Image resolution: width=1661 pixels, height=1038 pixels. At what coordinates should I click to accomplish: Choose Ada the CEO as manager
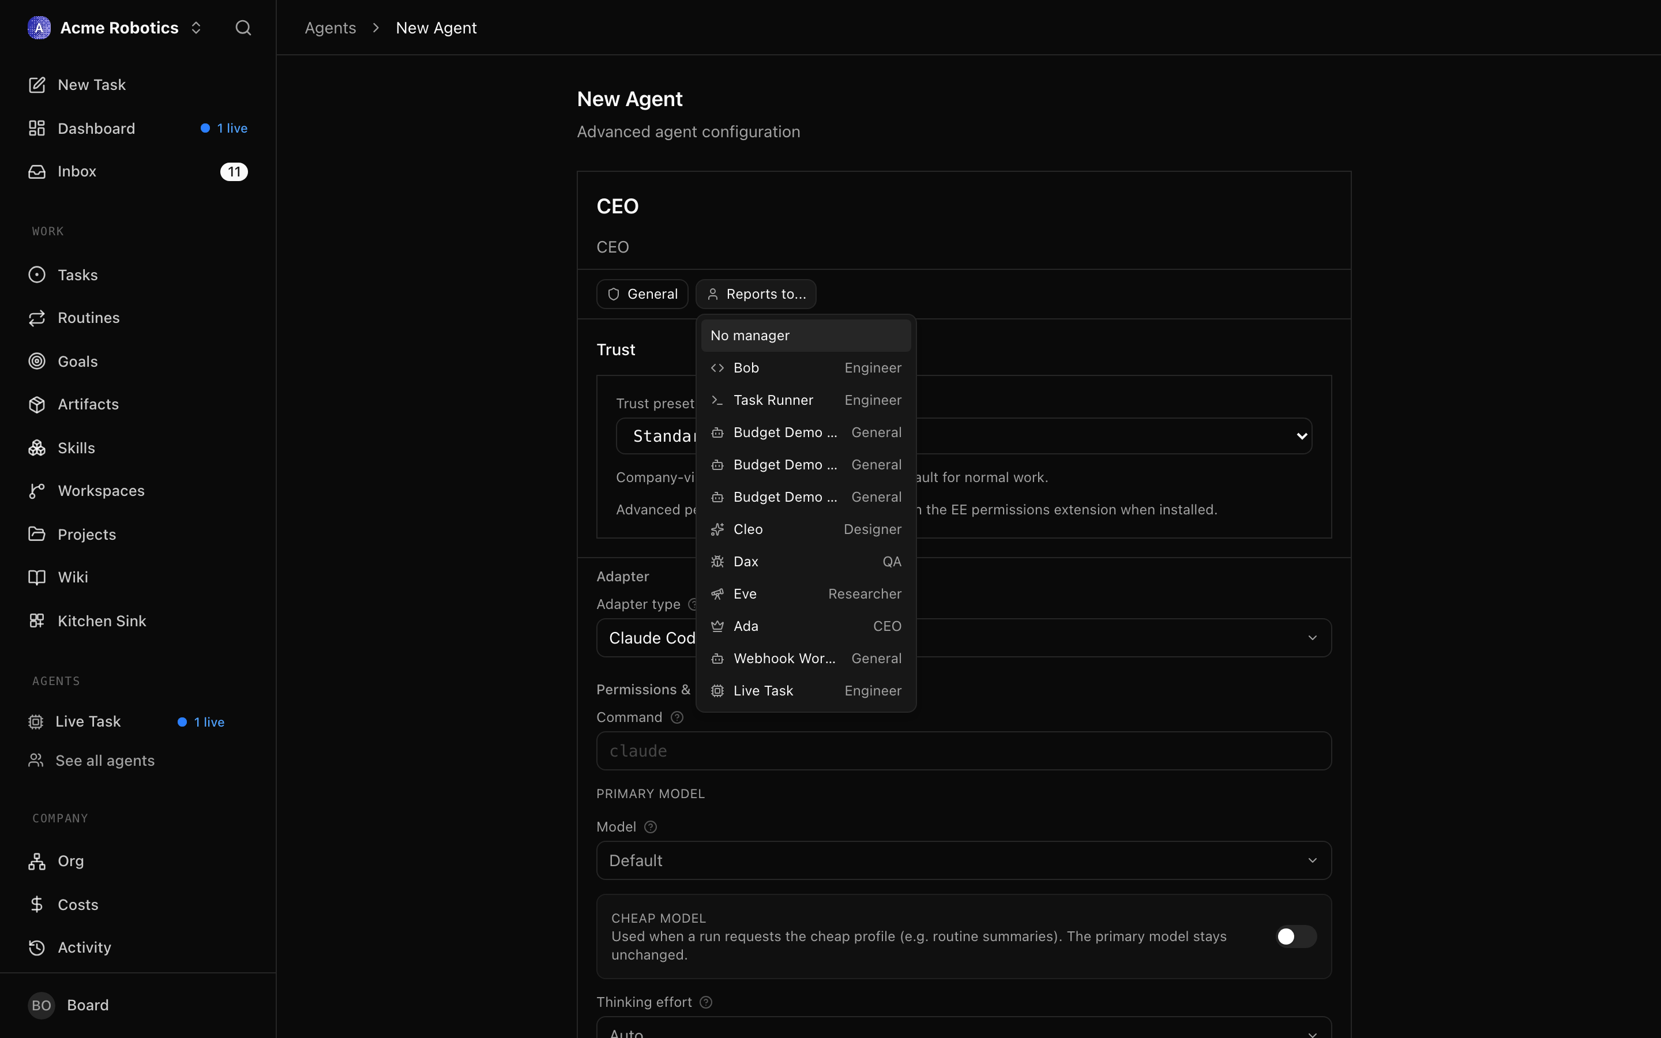pyautogui.click(x=806, y=626)
